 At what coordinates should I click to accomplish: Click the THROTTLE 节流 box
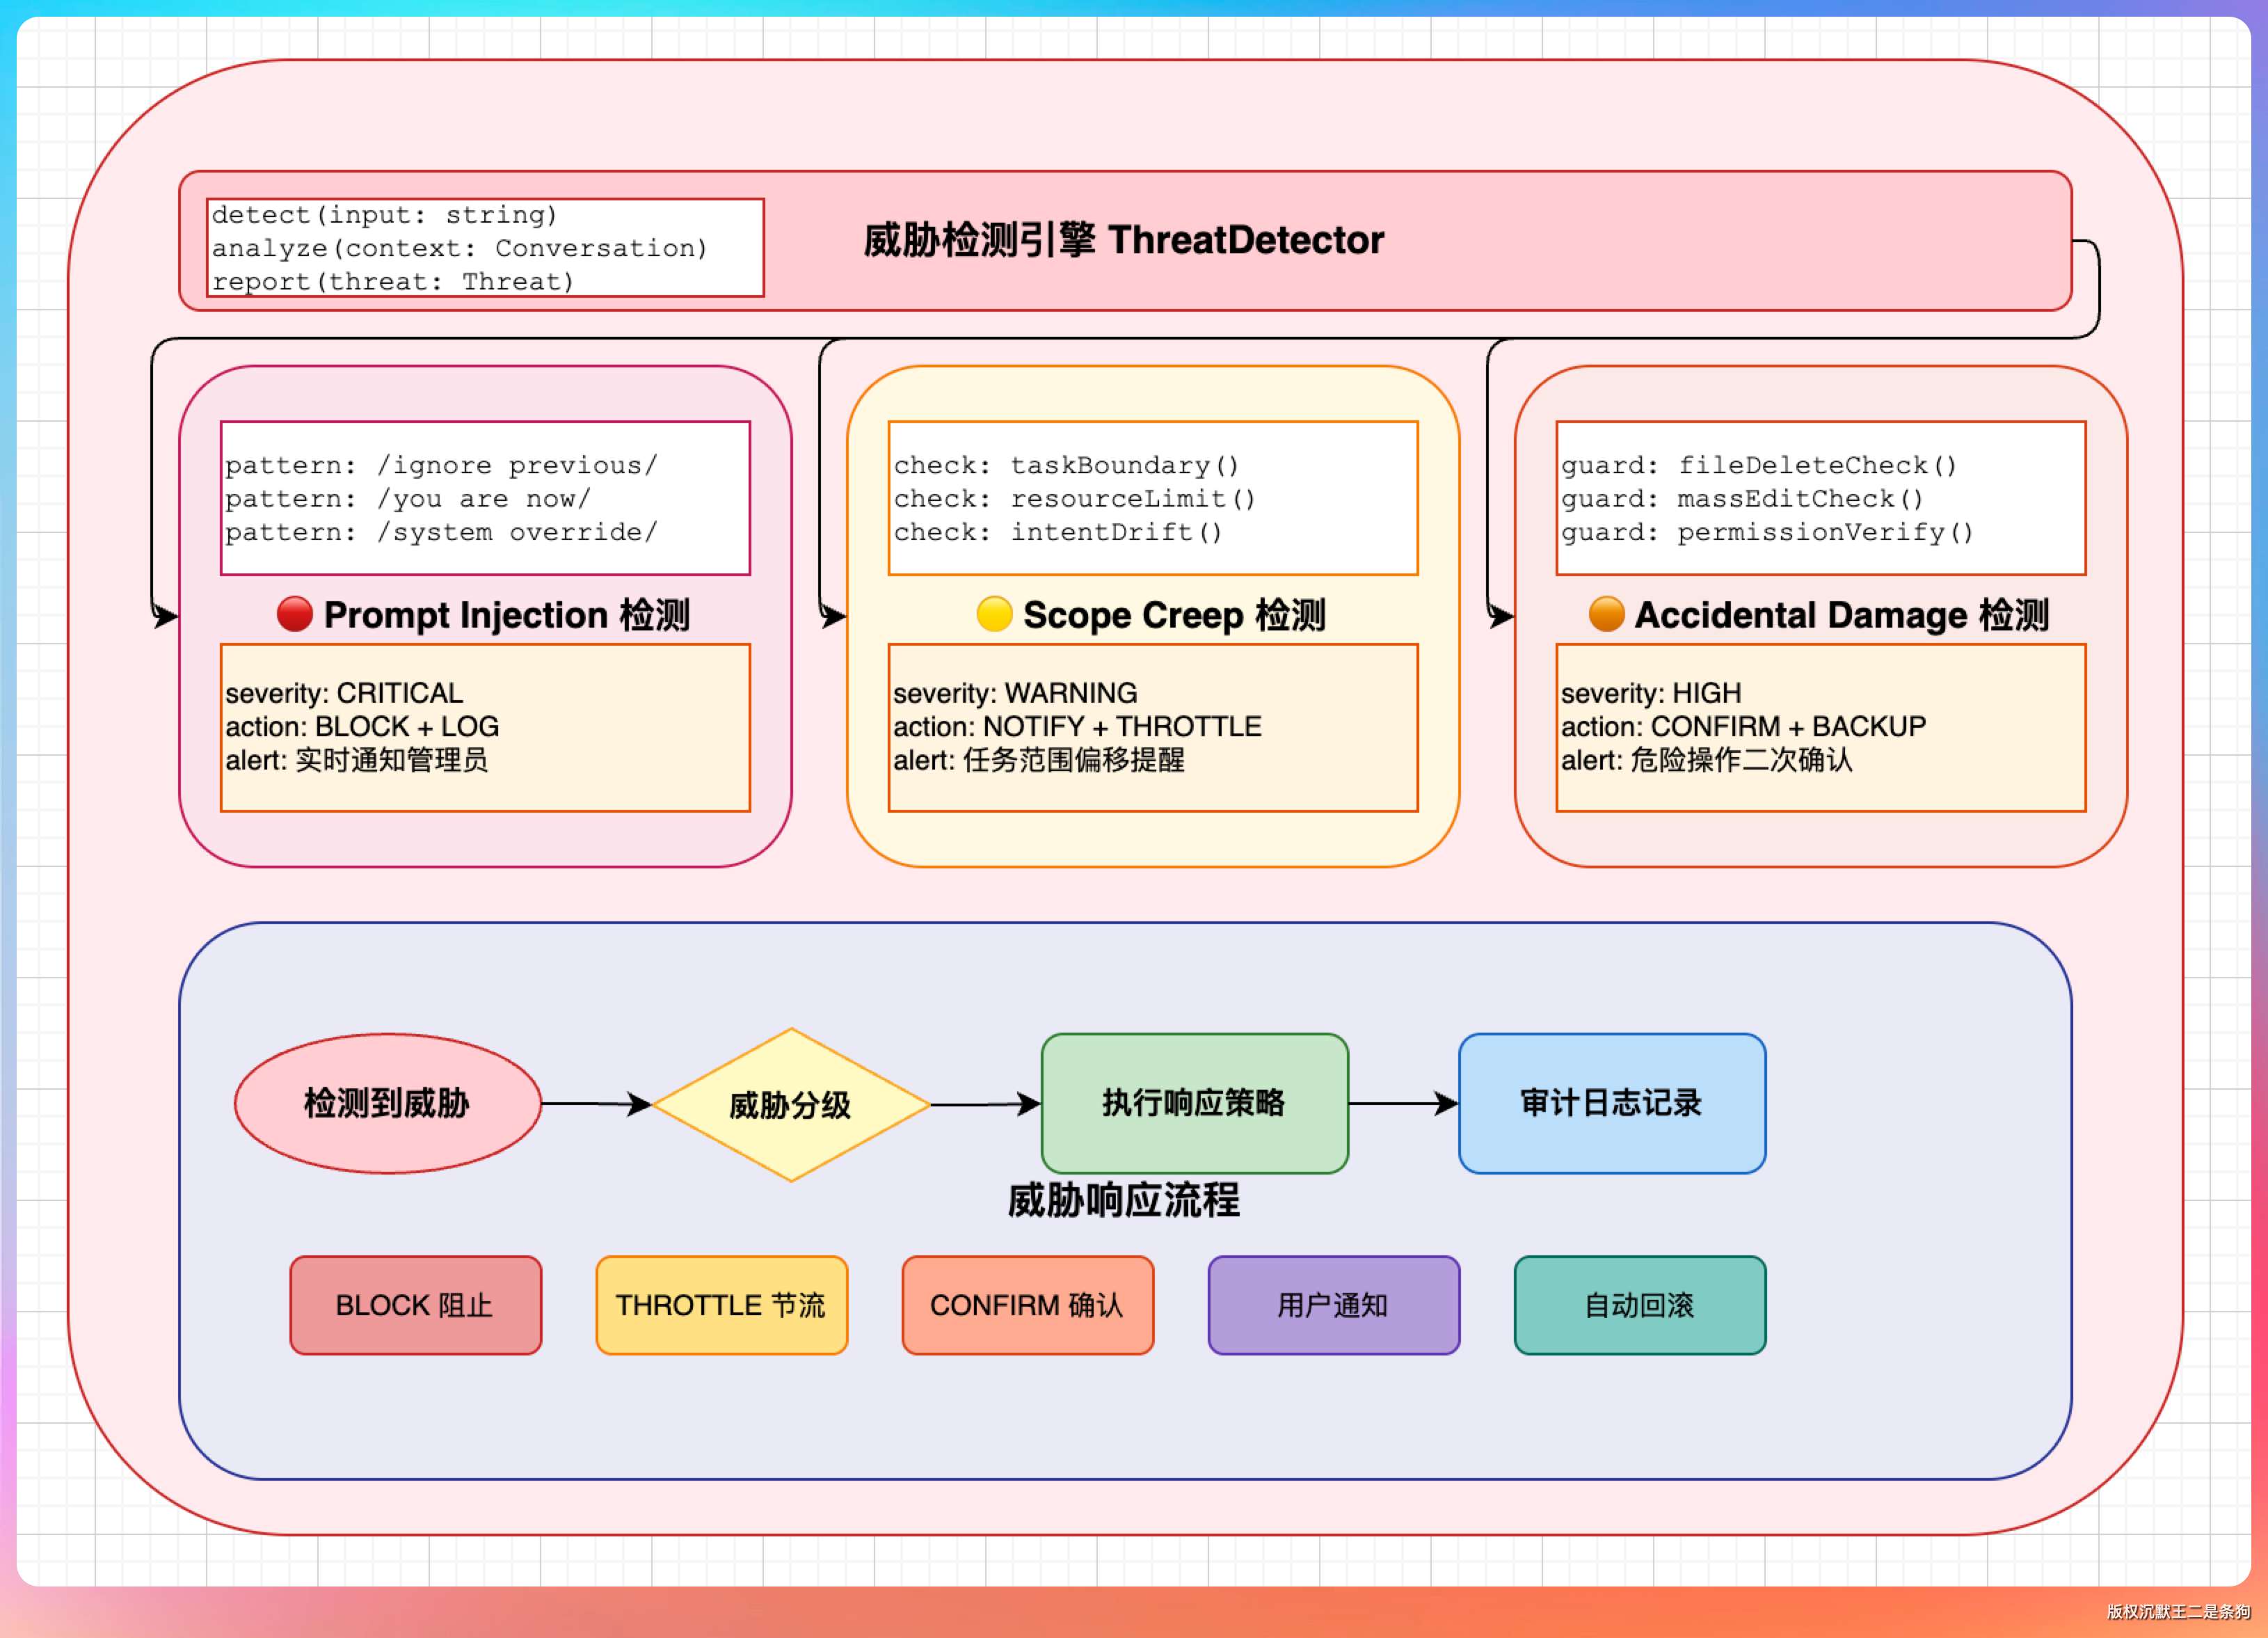point(721,1305)
